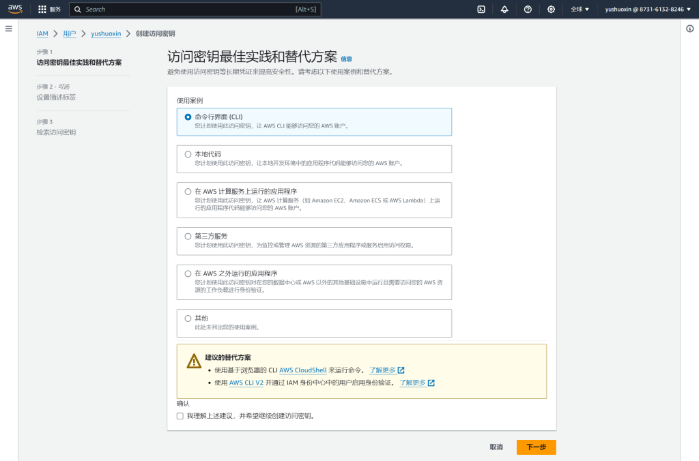699x461 pixels.
Task: Go to IAM in the breadcrumb
Action: coord(42,33)
